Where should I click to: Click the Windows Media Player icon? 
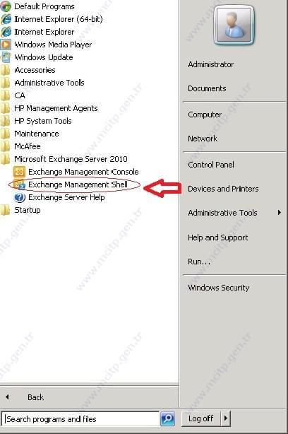click(x=6, y=45)
